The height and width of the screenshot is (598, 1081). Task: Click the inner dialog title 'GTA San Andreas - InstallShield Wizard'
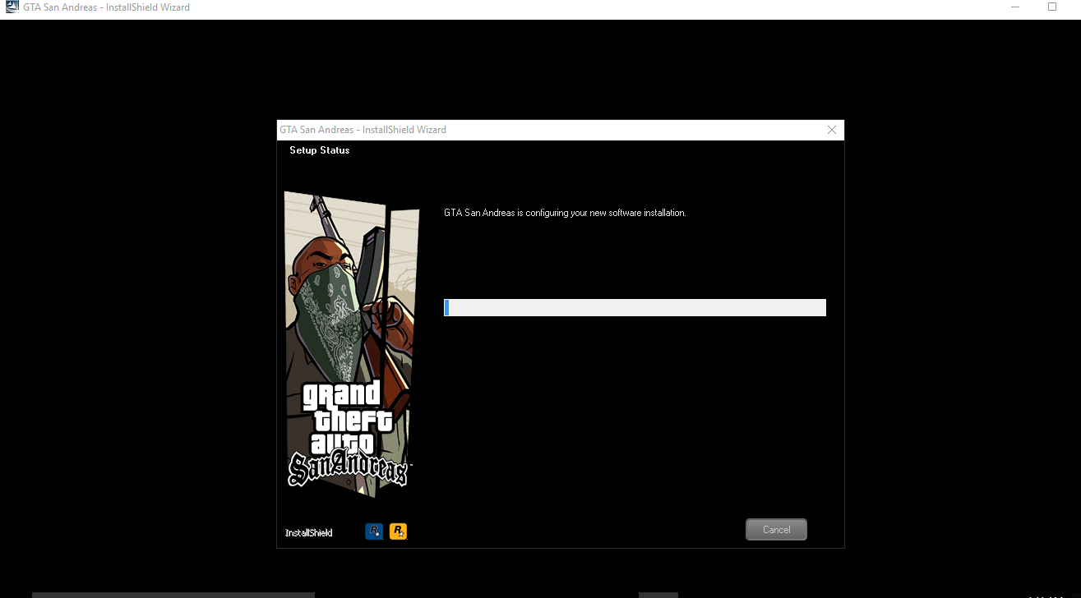coord(363,130)
